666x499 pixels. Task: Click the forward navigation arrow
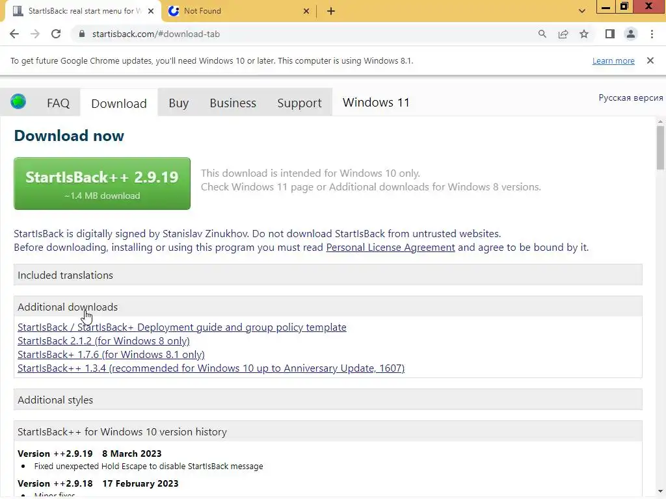[35, 34]
